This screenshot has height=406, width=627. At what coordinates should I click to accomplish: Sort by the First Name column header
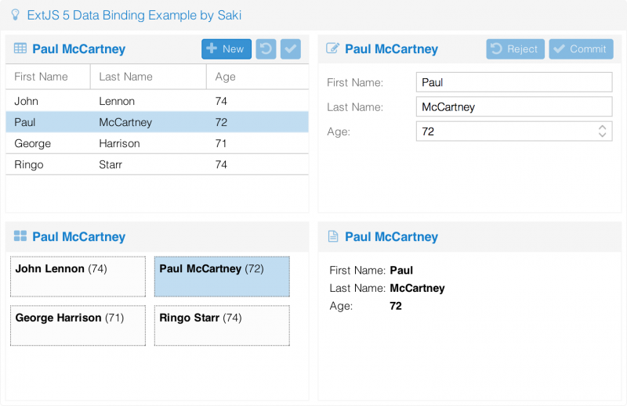[x=48, y=77]
